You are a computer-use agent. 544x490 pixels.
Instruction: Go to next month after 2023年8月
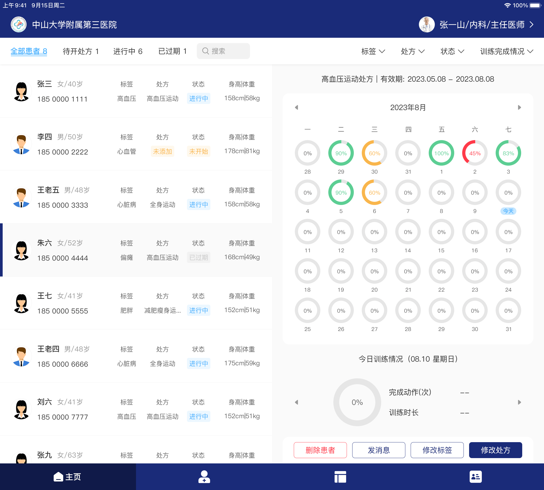519,107
